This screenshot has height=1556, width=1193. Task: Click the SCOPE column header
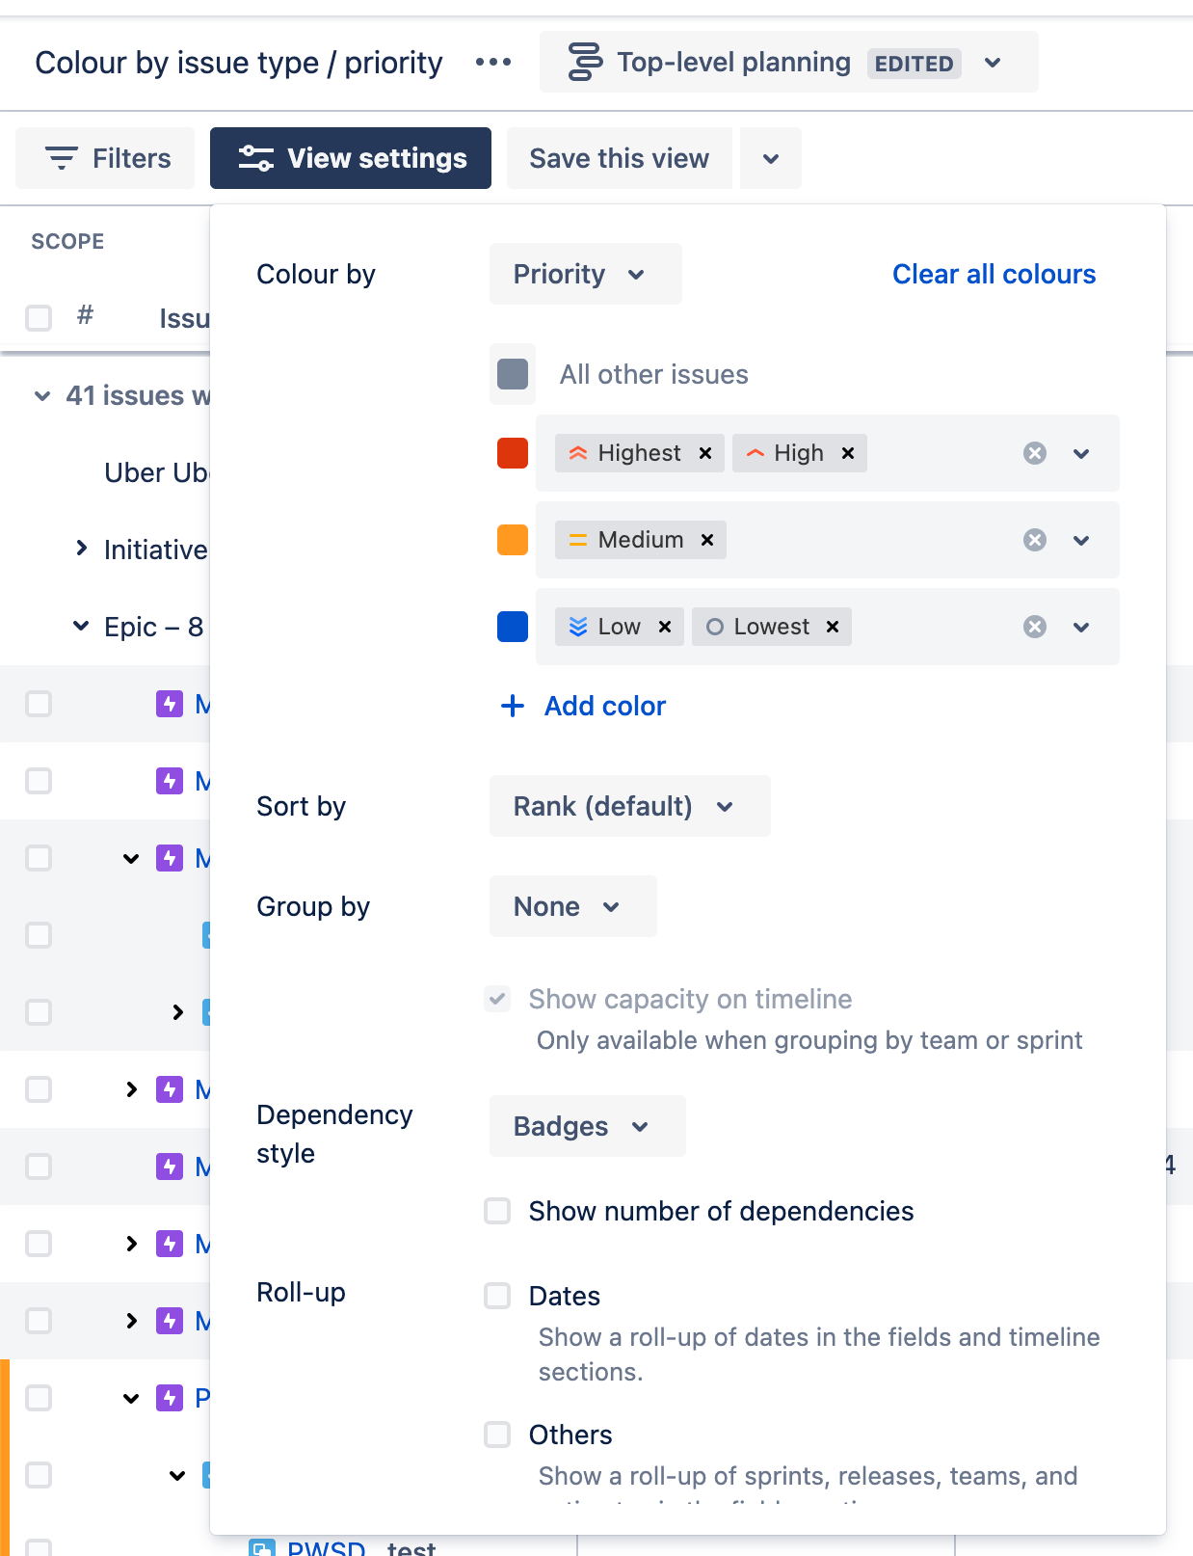[67, 241]
